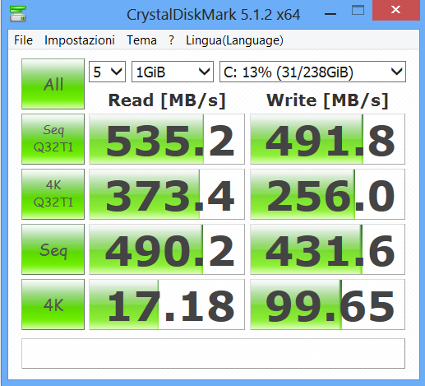This screenshot has width=425, height=386.
Task: Minimize the CrystalDiskMark window
Action: click(x=330, y=14)
